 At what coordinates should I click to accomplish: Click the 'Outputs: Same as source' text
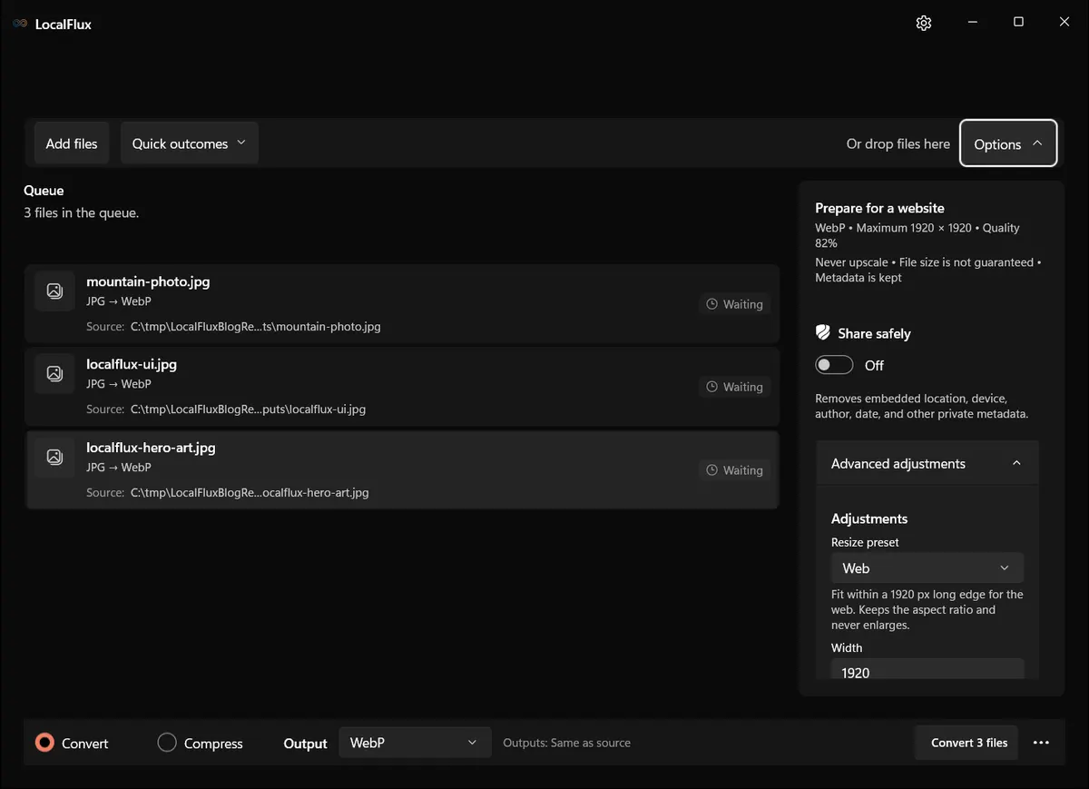point(567,743)
